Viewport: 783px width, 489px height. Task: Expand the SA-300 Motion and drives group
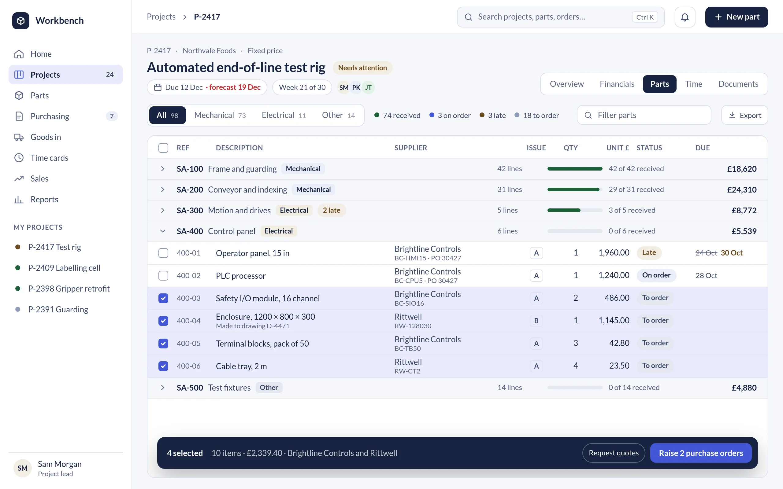(x=163, y=210)
